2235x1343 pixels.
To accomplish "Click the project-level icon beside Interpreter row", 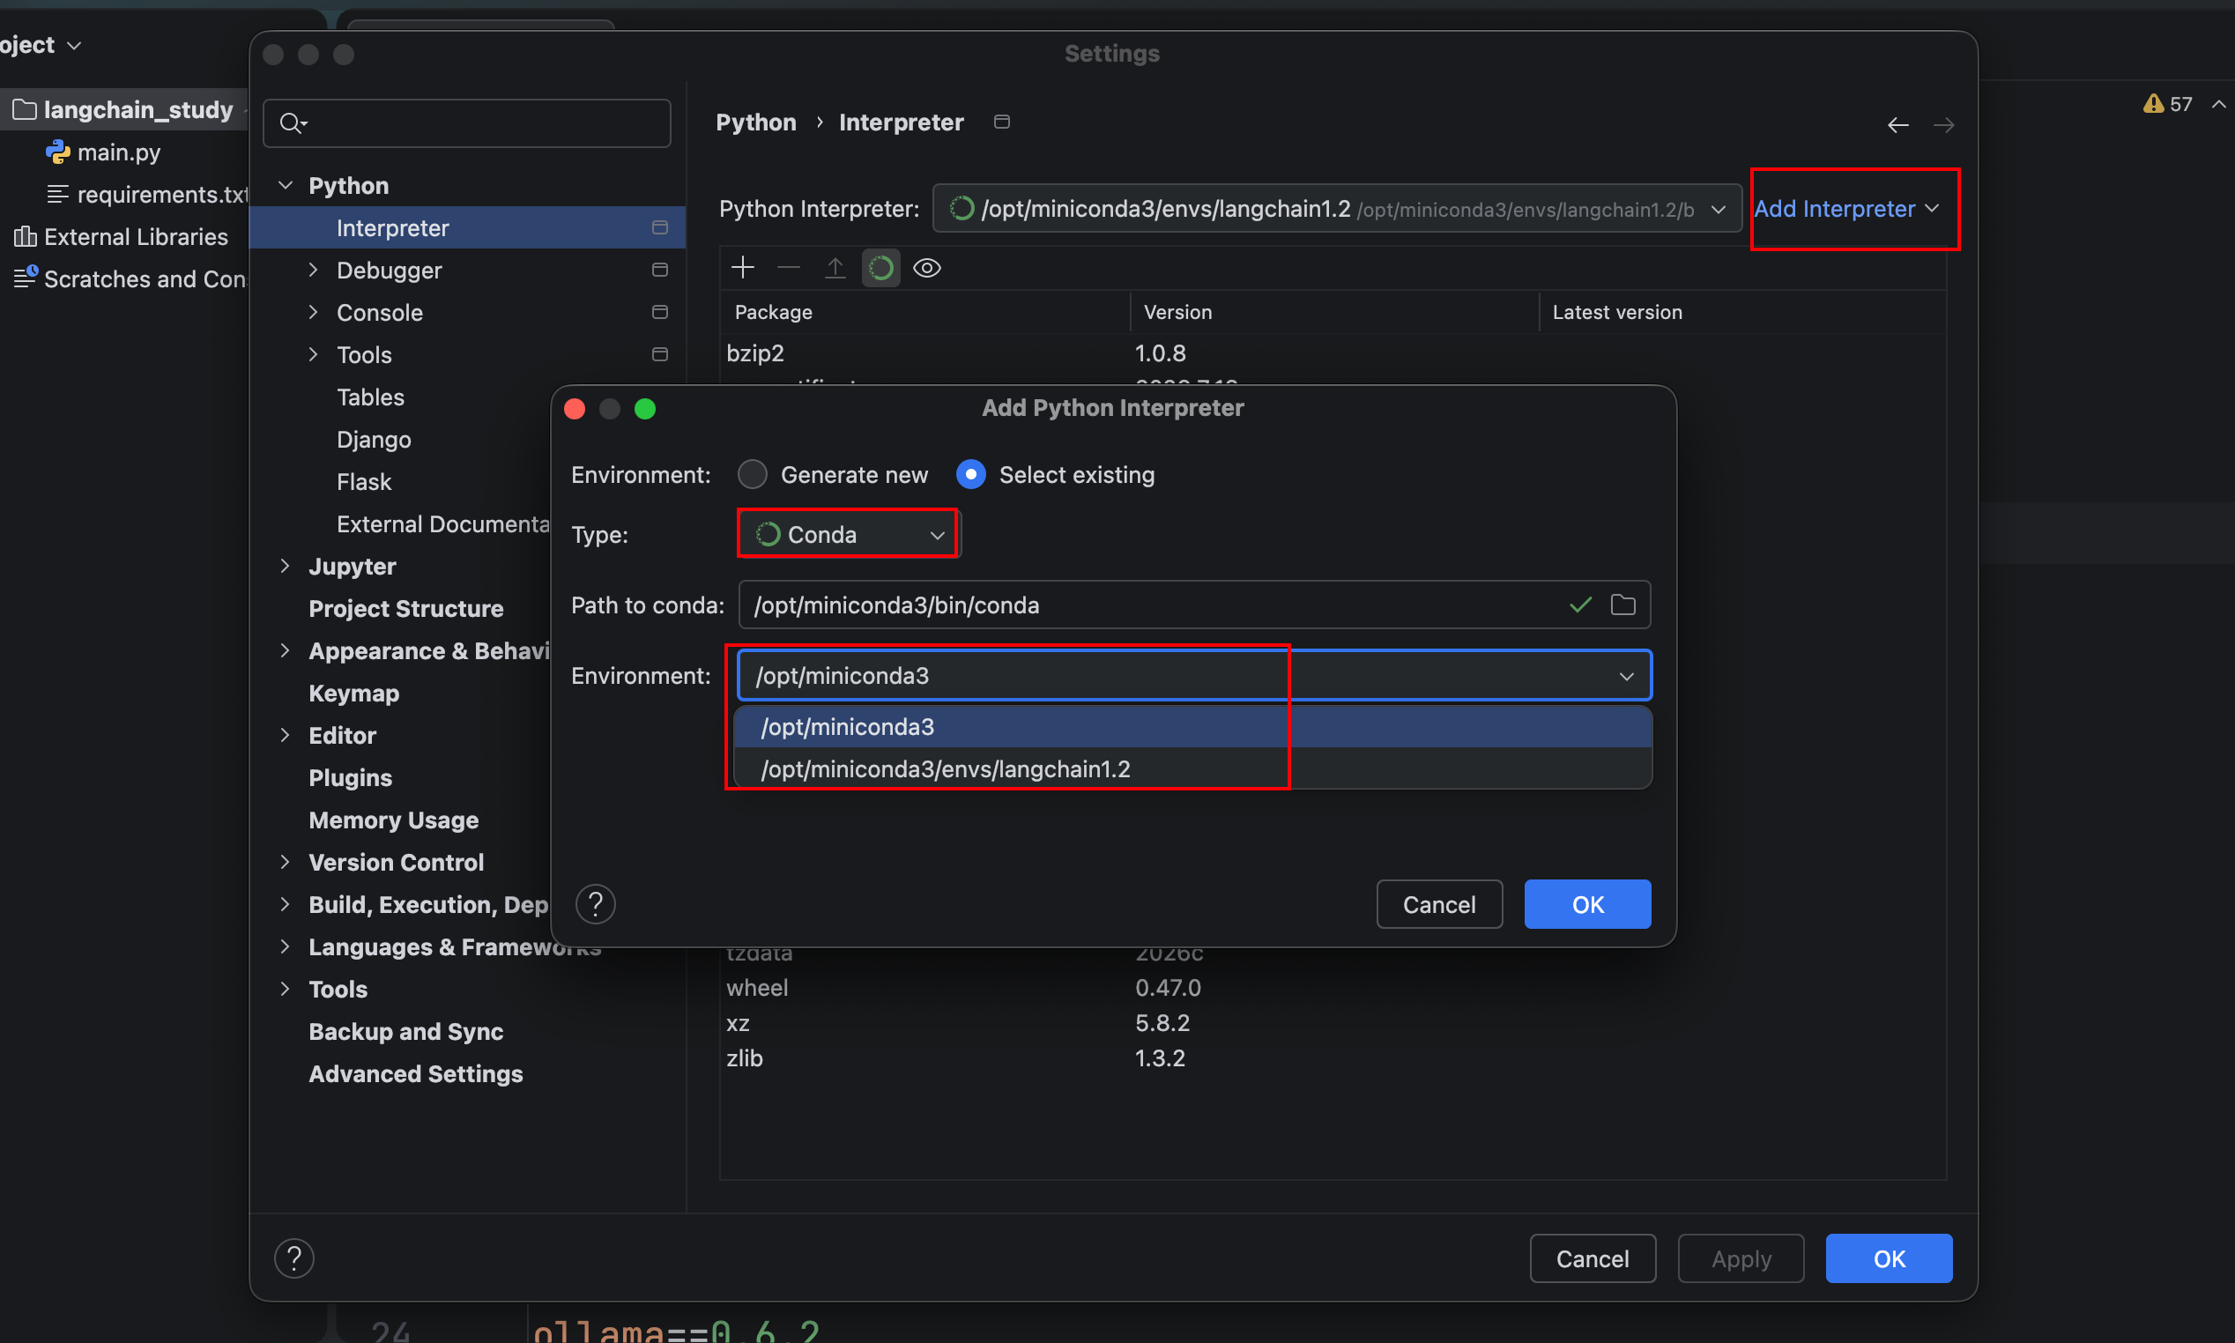I will 659,228.
